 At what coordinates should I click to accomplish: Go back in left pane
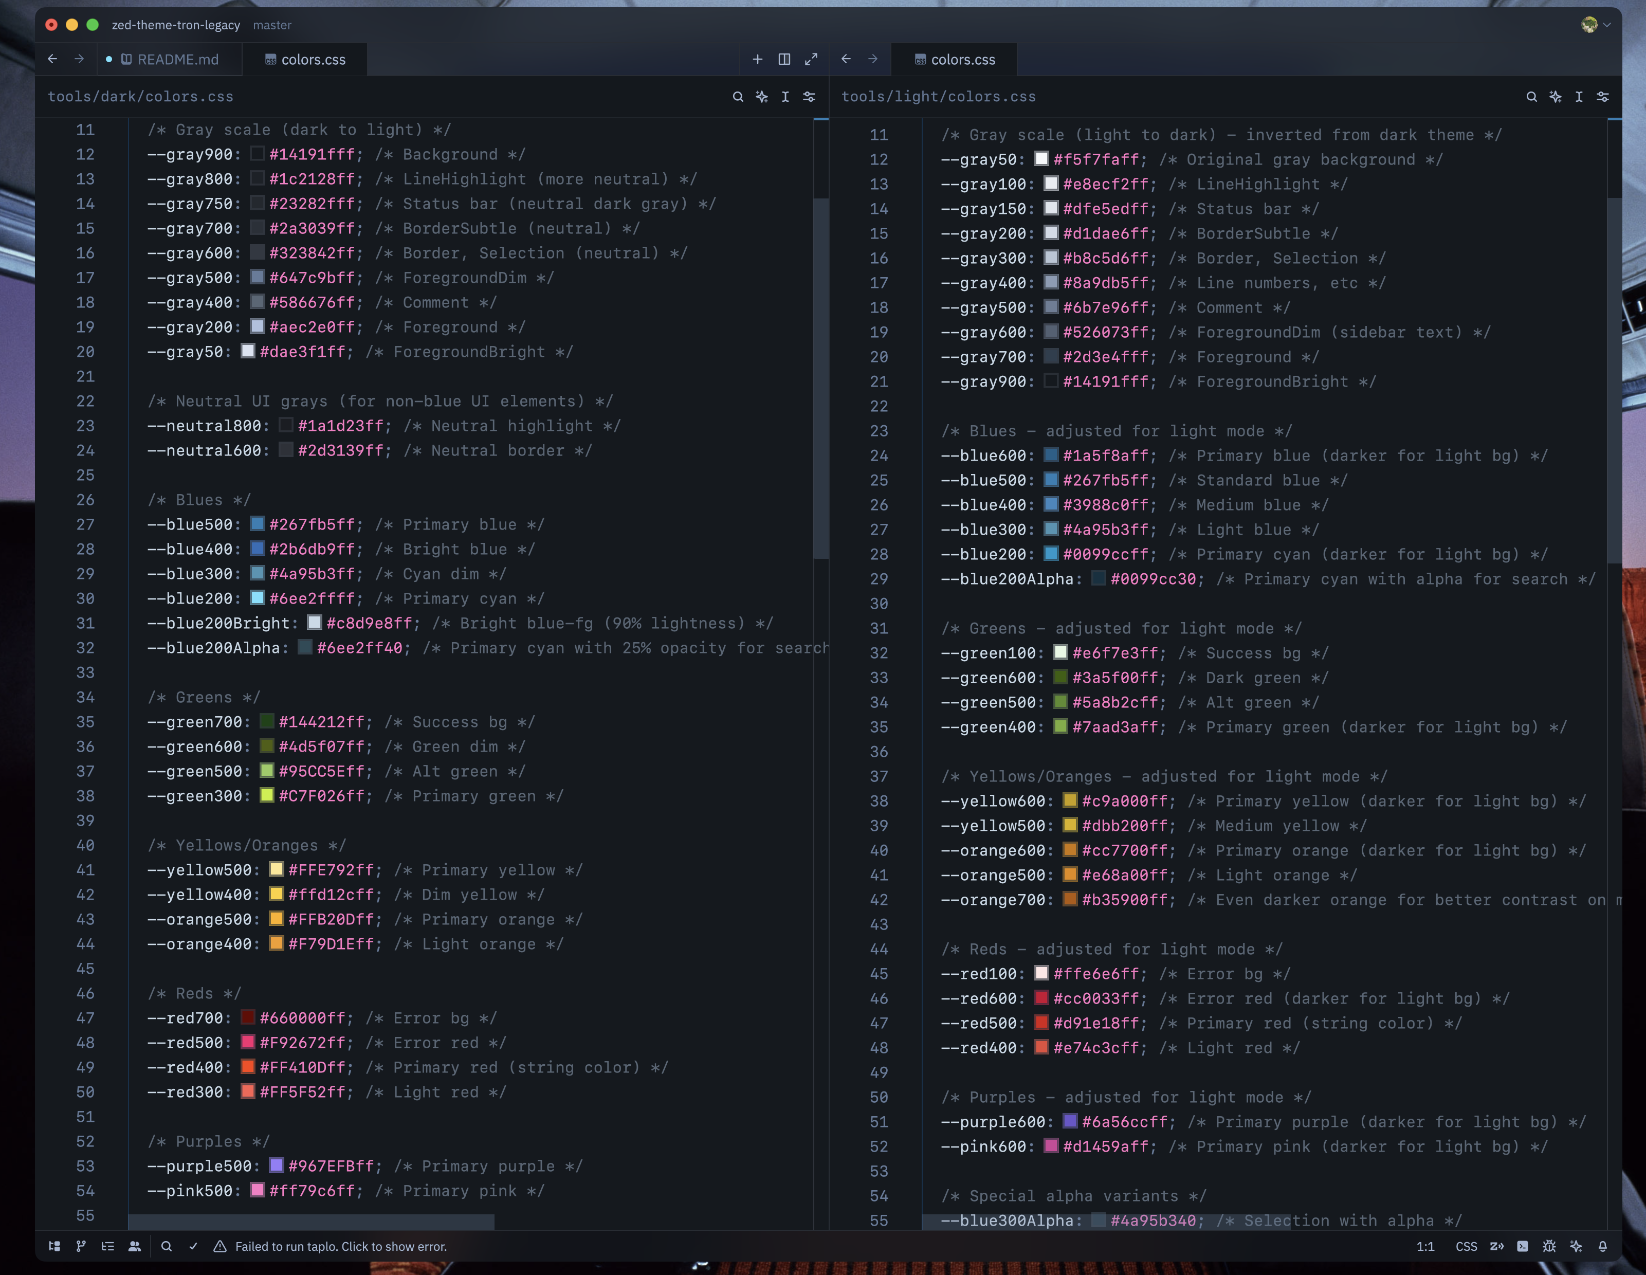click(52, 59)
